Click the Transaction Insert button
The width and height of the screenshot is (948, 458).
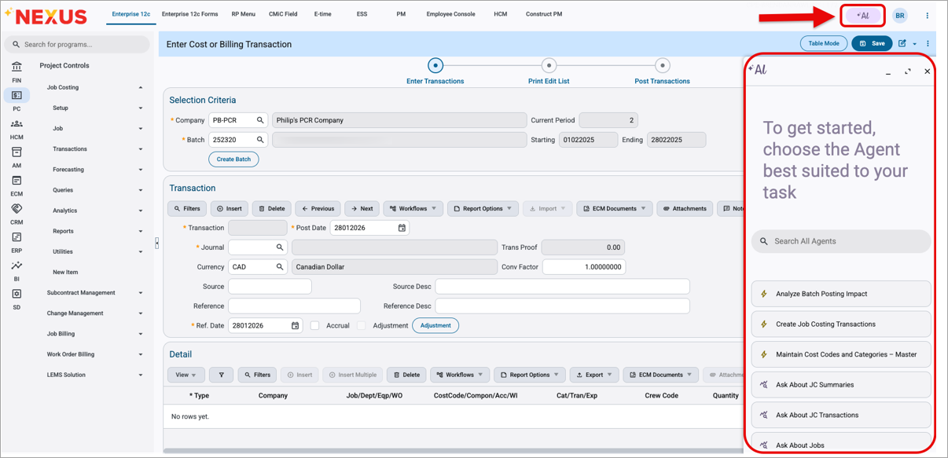click(230, 209)
